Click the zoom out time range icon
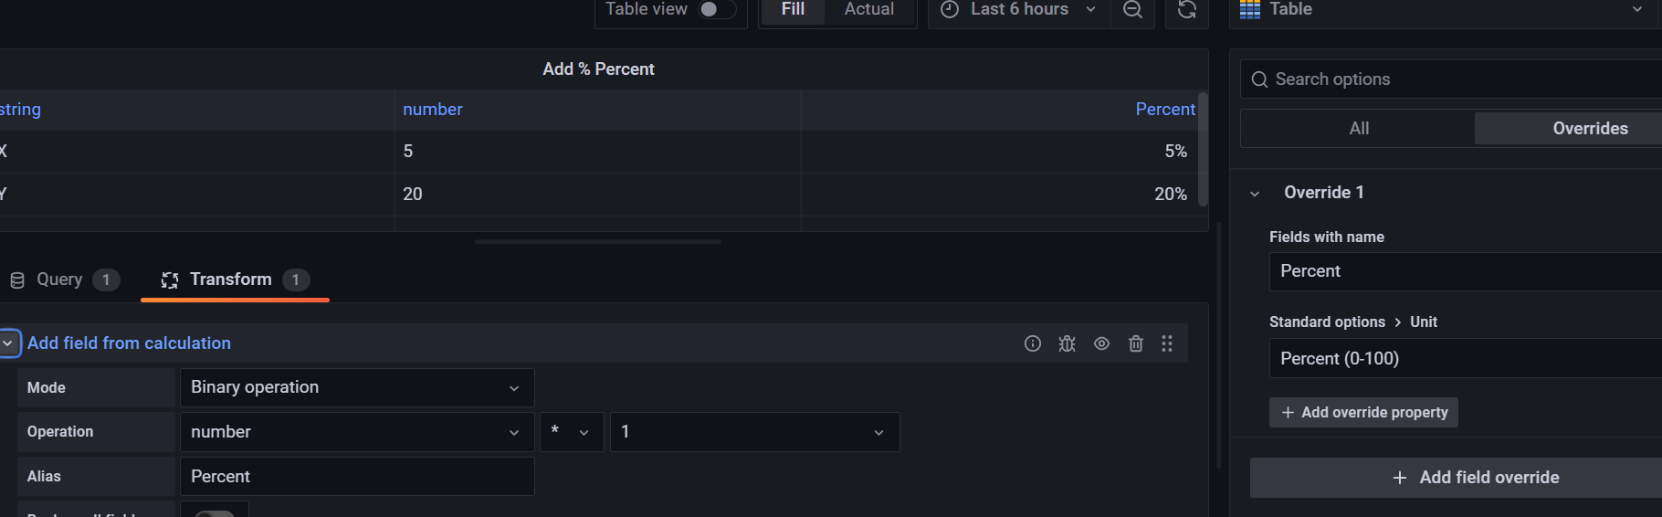This screenshot has width=1662, height=517. [x=1132, y=9]
